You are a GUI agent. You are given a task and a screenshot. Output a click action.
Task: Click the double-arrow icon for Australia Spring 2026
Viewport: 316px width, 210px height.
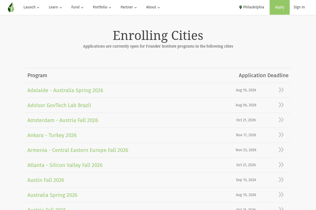(281, 195)
